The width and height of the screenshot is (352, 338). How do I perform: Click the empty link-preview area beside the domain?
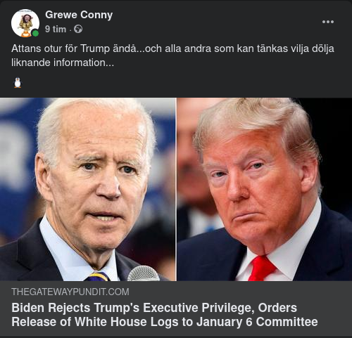pos(239,292)
